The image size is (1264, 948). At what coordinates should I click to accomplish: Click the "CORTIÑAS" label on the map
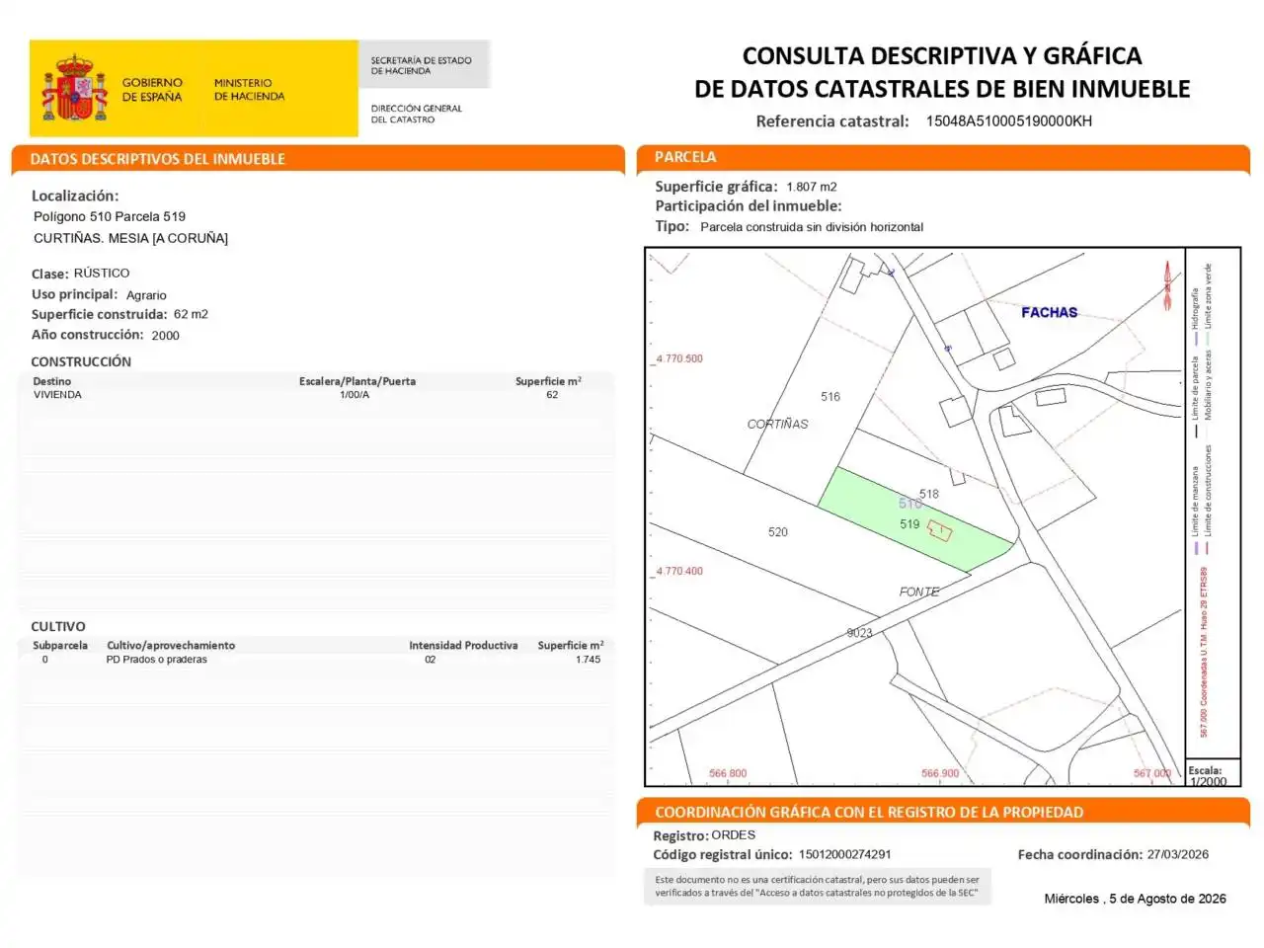[777, 424]
